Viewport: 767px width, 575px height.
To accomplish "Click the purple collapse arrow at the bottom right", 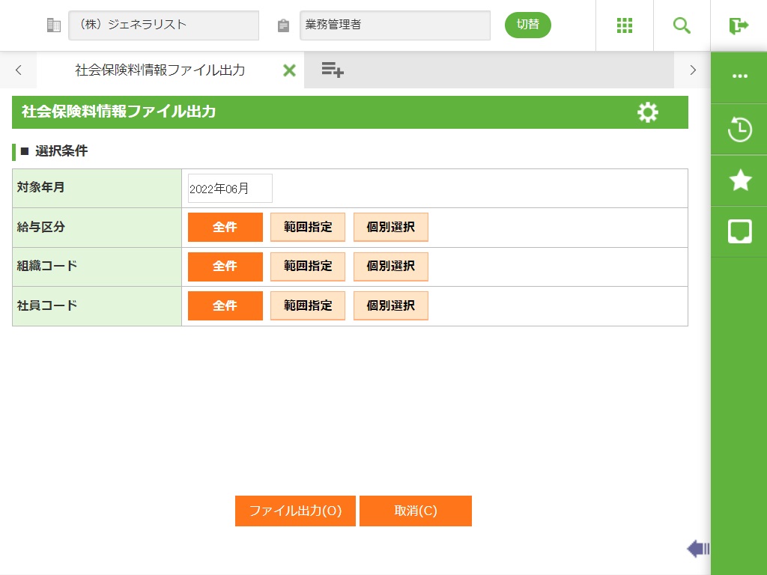I will coord(698,549).
